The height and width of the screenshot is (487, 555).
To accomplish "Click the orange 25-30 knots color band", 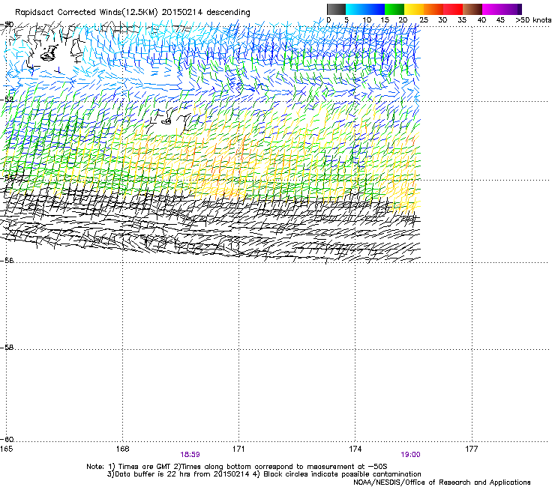I will (433, 9).
